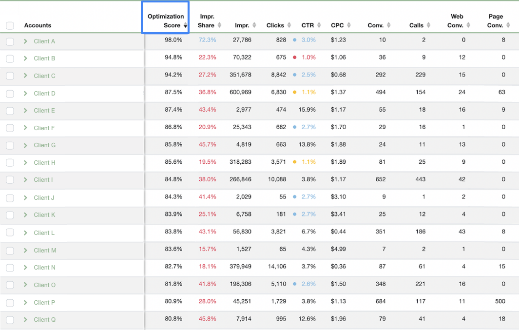Click the sort arrows beside the Calls header
Image resolution: width=519 pixels, height=330 pixels.
tap(427, 25)
